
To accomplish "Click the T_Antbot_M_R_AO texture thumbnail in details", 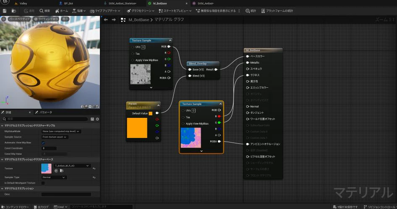I will point(46,168).
